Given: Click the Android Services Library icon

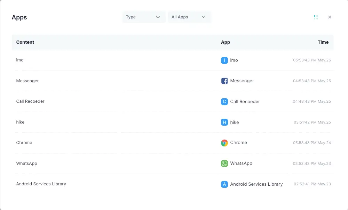Looking at the screenshot, I should coord(224,184).
